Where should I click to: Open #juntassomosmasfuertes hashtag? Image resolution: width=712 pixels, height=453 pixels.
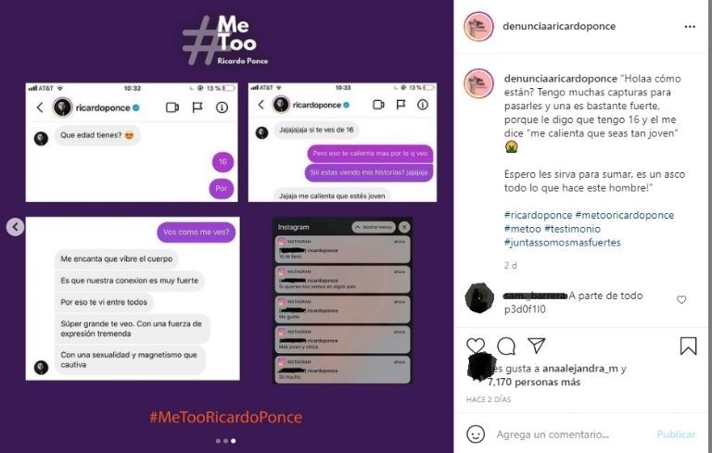coord(562,243)
